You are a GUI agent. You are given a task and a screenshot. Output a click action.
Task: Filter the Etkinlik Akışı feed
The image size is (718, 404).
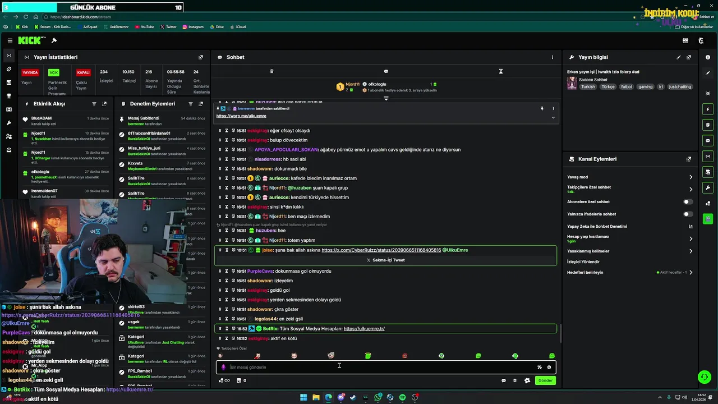point(94,104)
